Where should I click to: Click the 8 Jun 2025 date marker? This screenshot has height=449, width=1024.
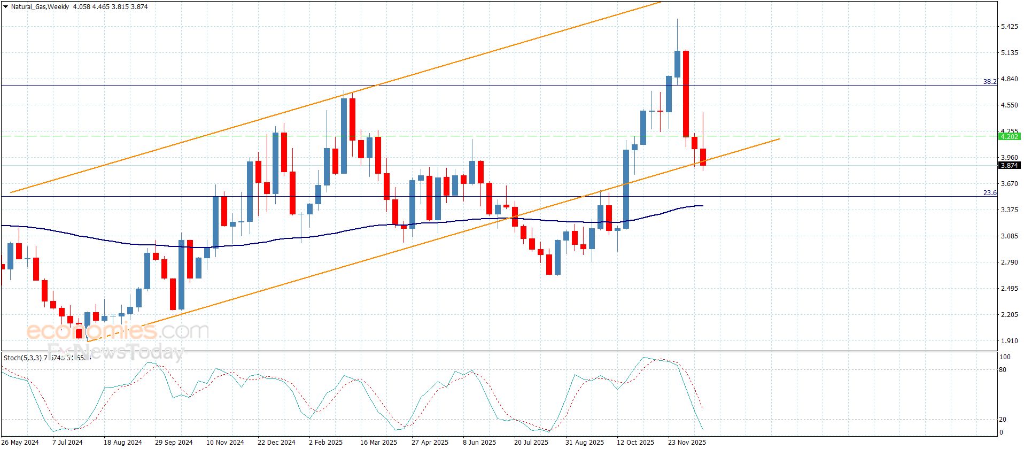click(479, 442)
